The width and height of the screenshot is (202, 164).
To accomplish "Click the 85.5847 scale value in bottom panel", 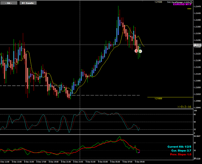I will pyautogui.click(x=197, y=136).
